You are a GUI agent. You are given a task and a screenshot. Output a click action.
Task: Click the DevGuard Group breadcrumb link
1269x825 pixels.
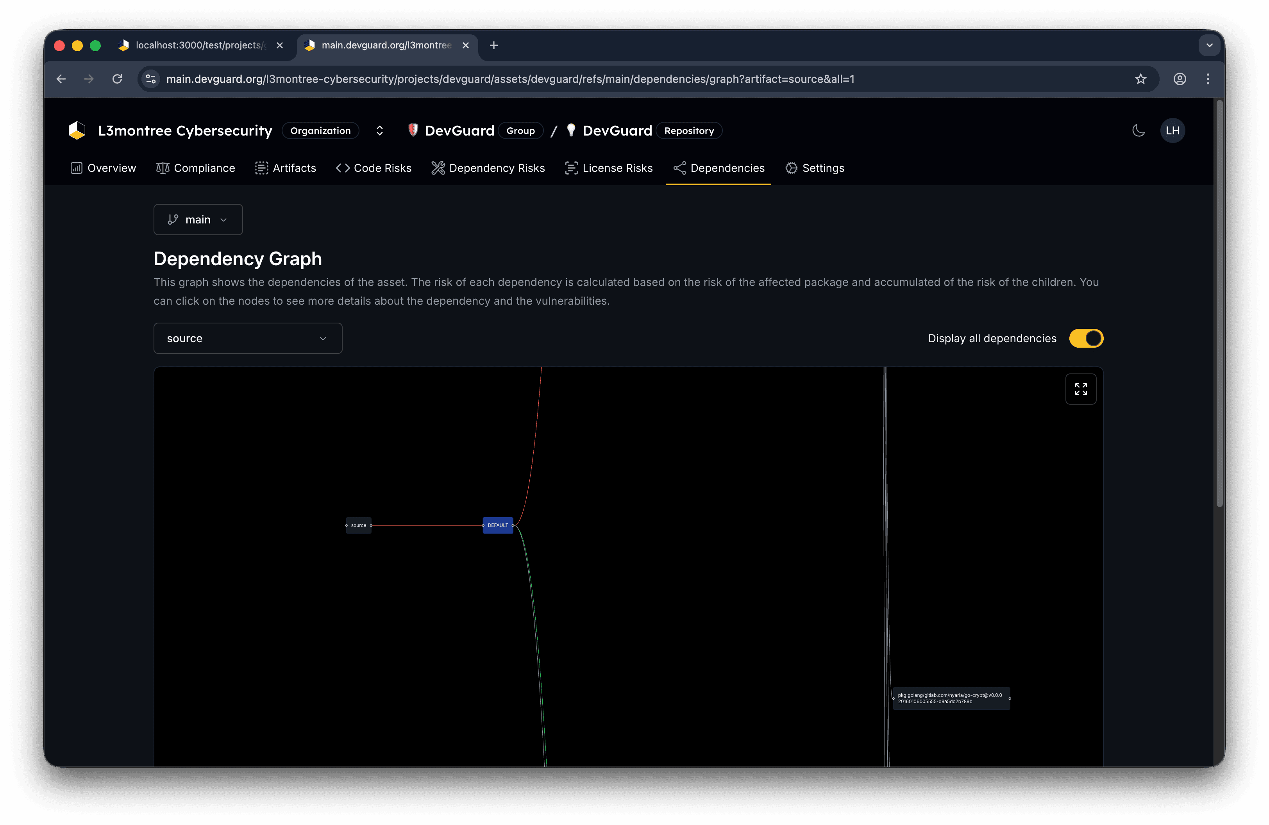click(459, 130)
